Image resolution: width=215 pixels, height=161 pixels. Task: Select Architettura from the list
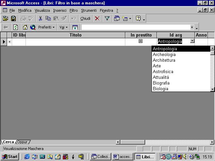[181, 60]
